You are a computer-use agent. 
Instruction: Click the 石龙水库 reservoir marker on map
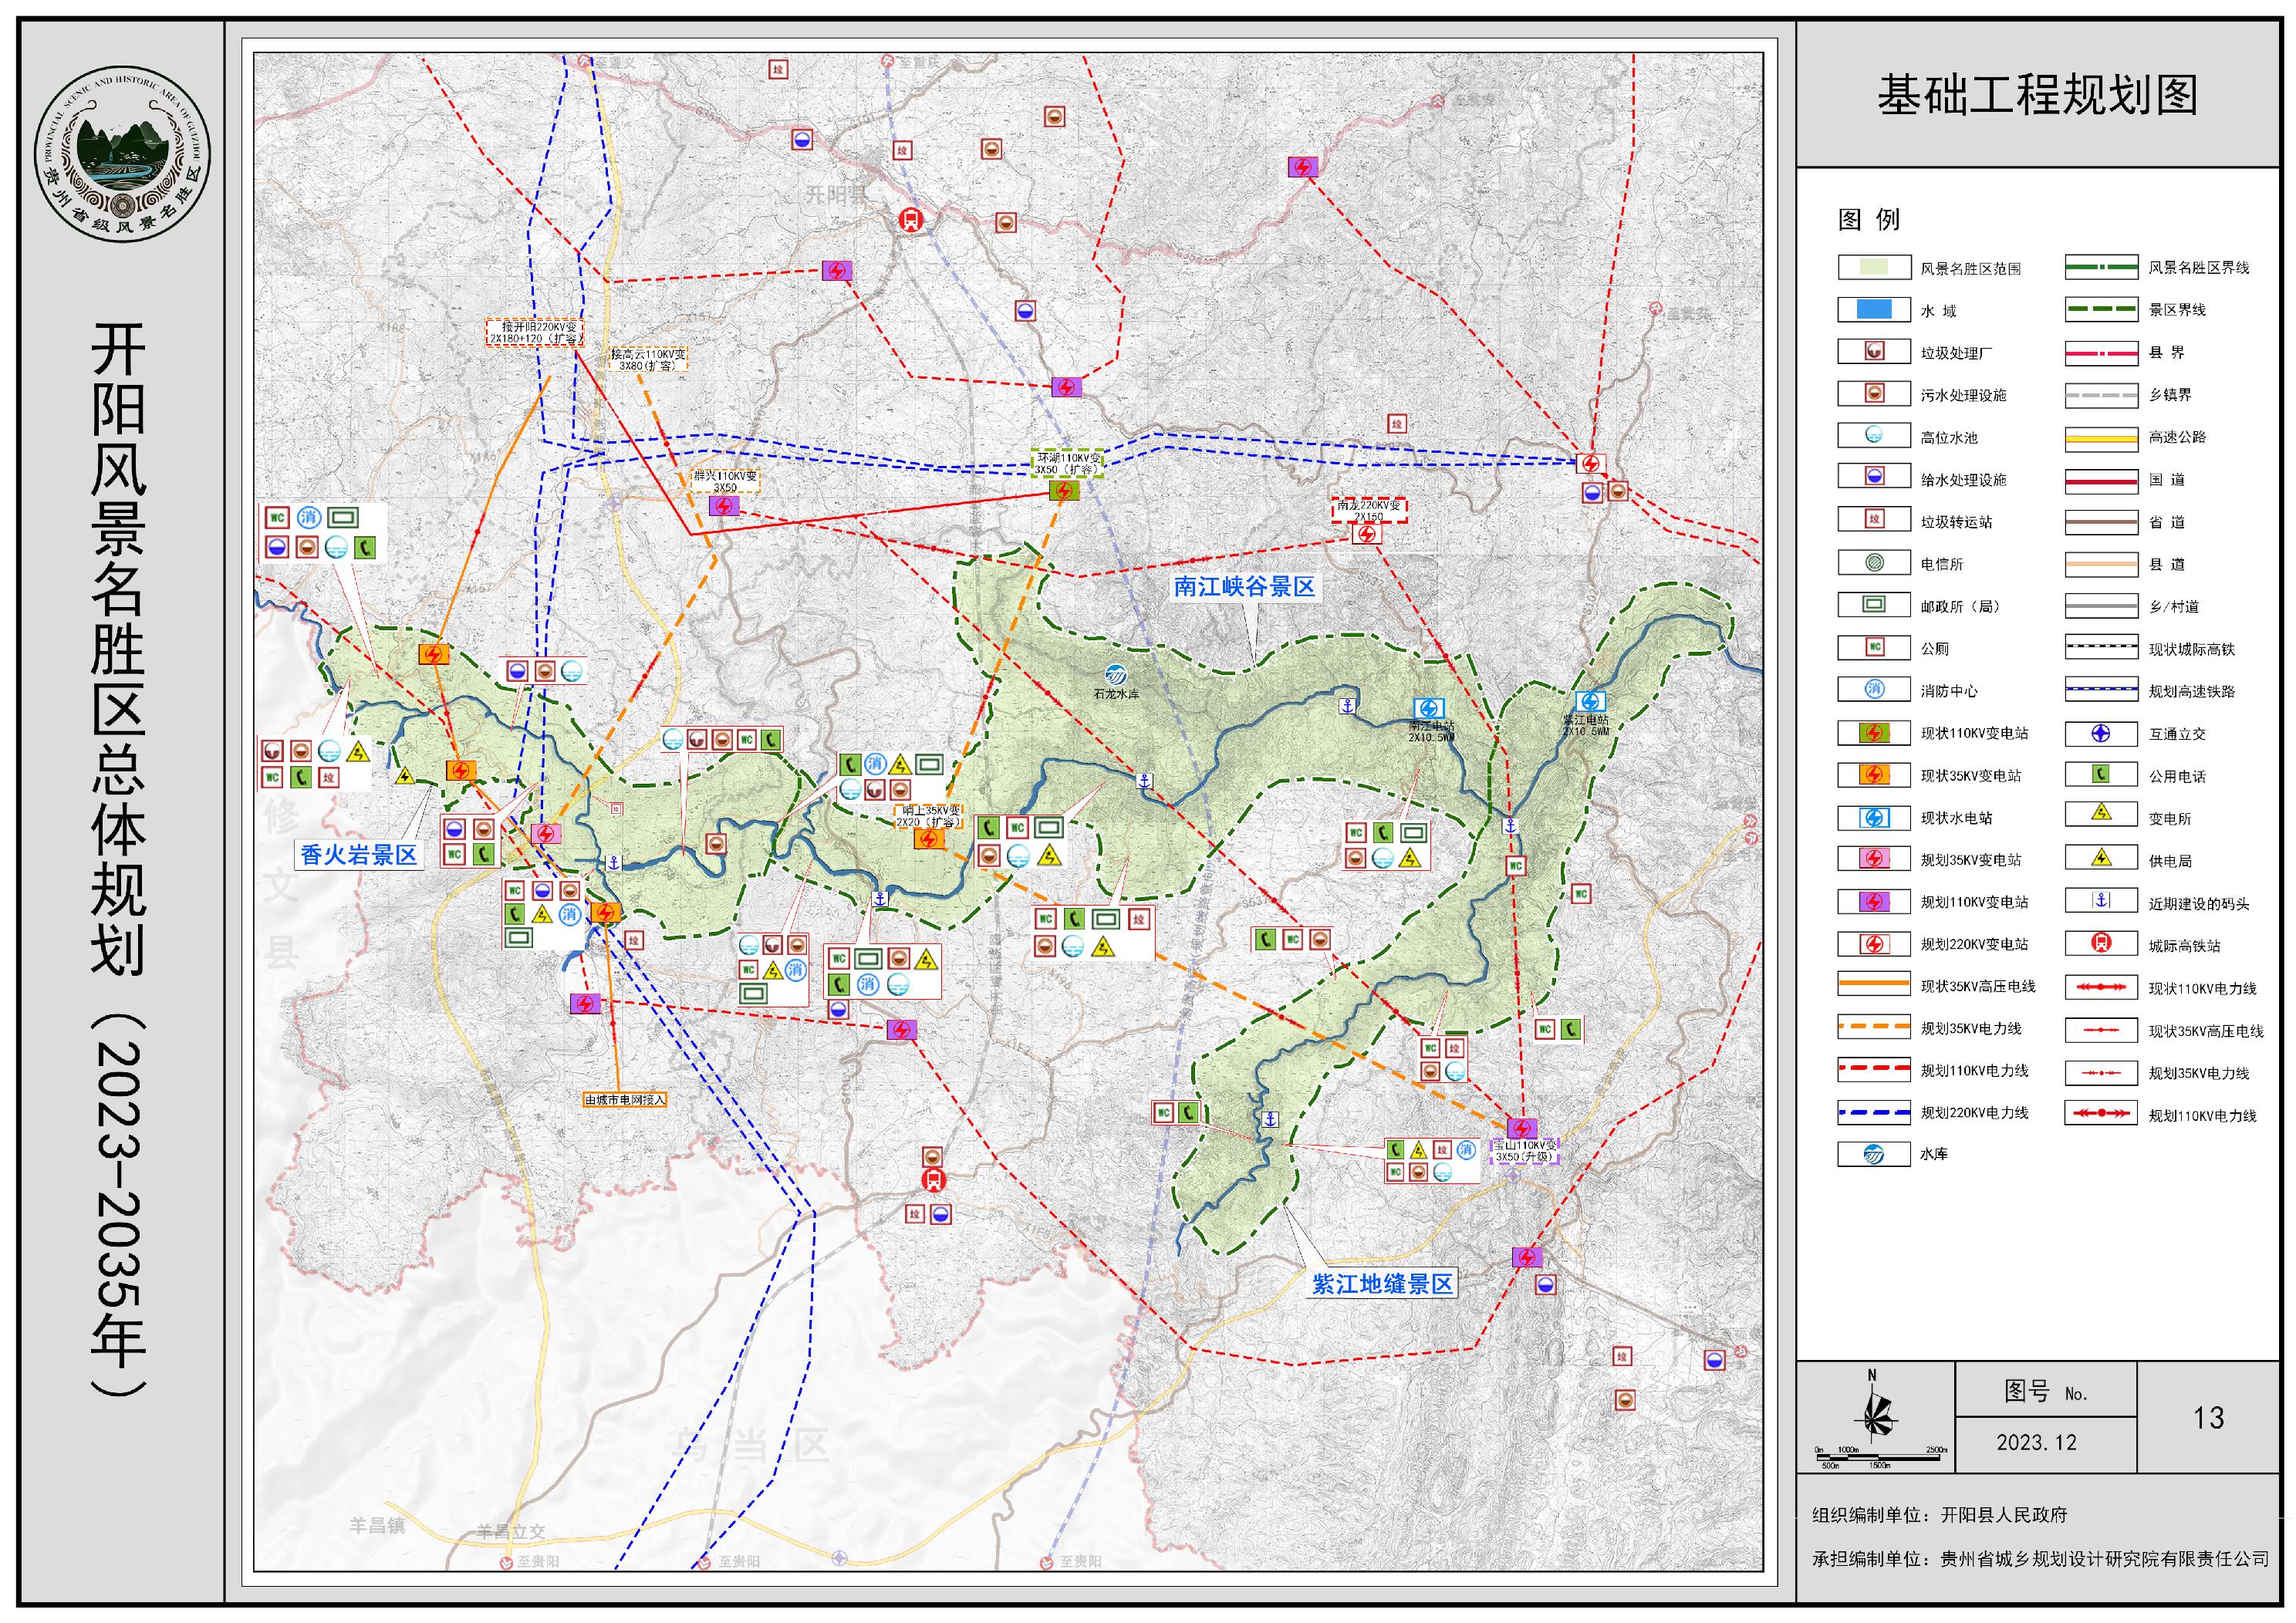click(1116, 675)
